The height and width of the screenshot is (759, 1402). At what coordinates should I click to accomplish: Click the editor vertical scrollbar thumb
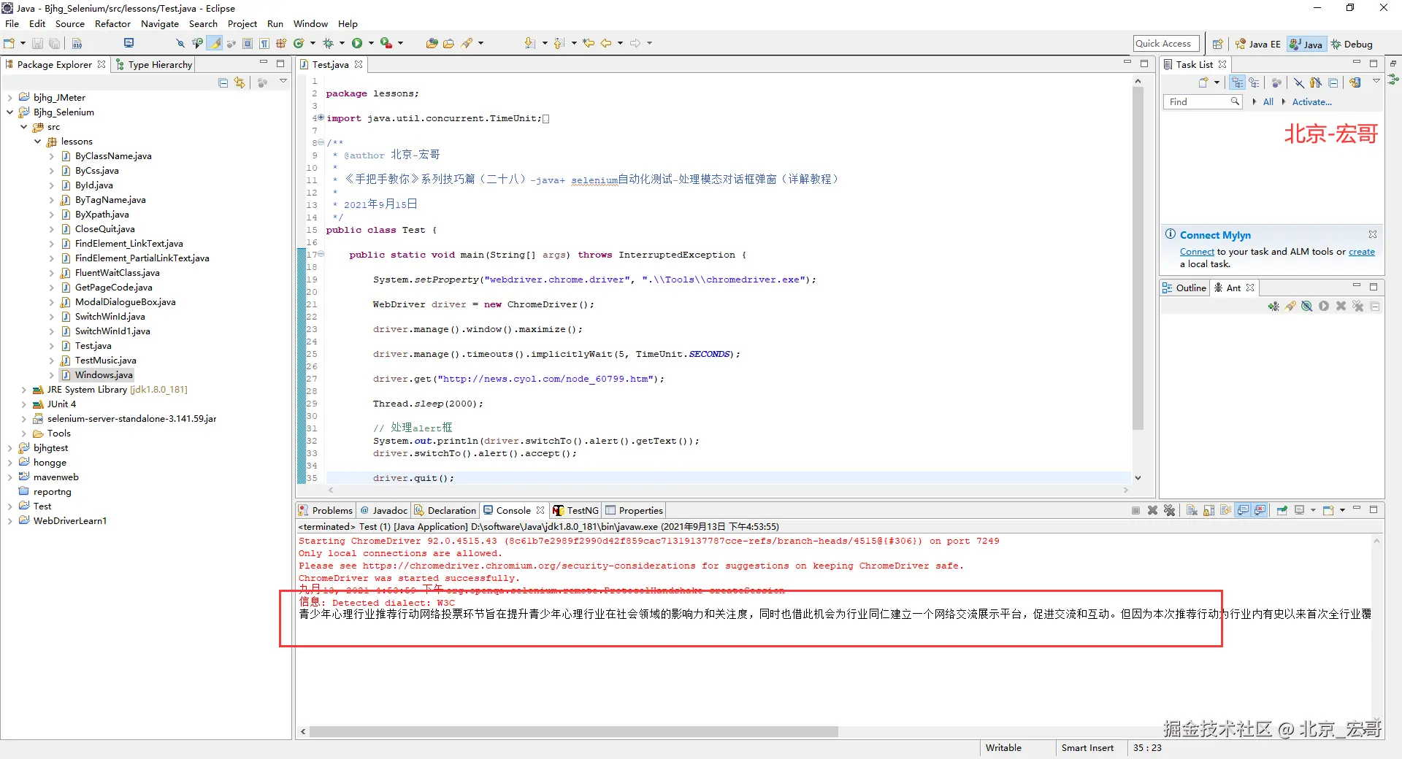1137,259
